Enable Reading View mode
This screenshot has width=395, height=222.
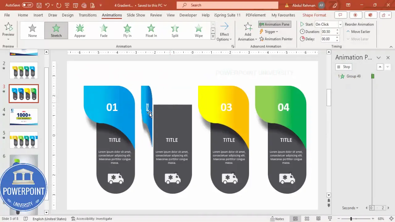tap(318, 219)
